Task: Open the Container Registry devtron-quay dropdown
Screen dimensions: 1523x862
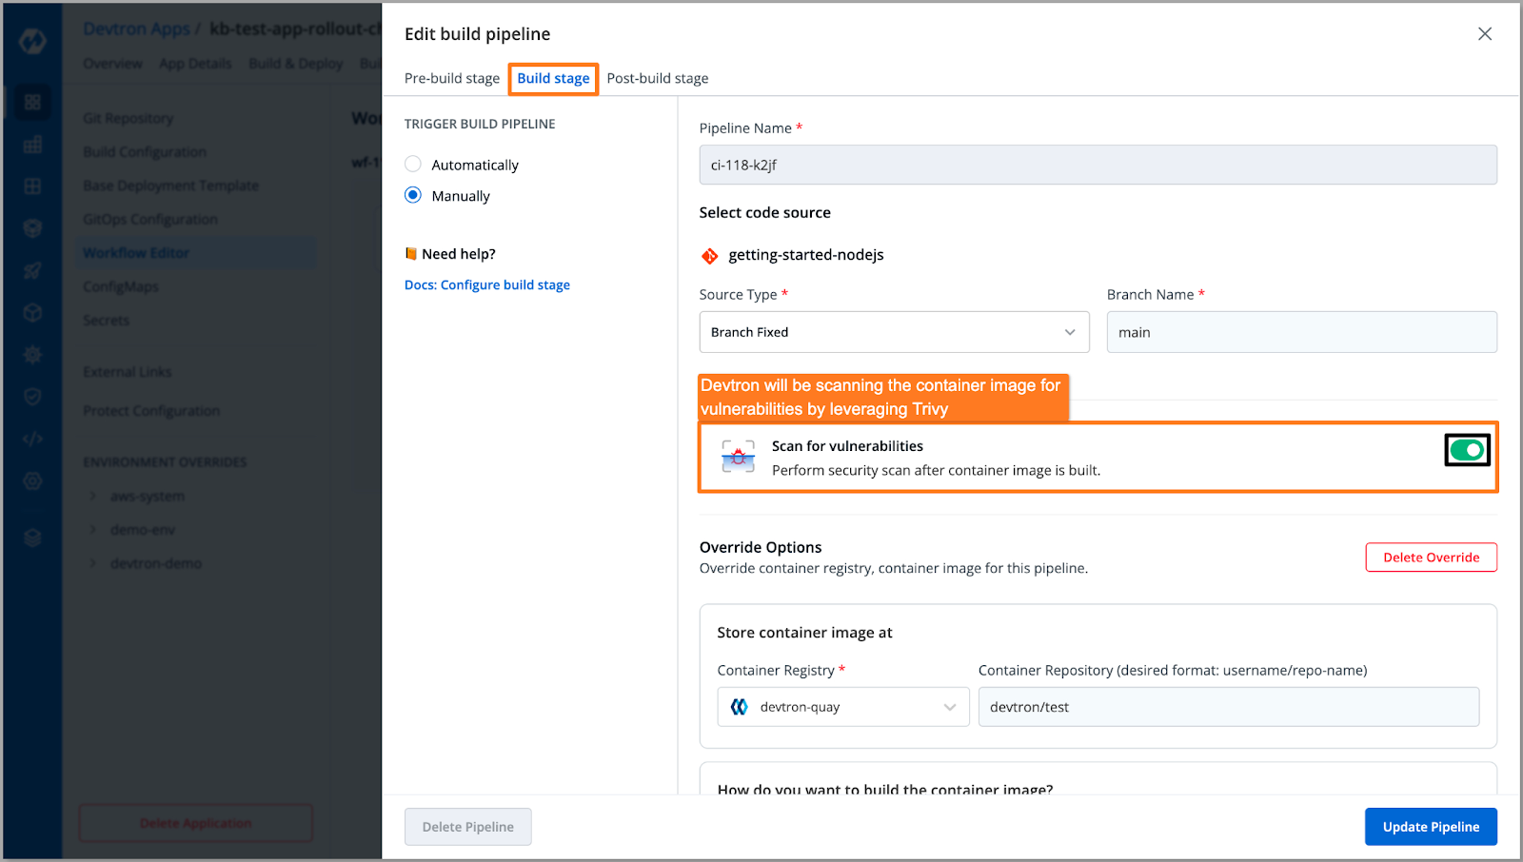Action: tap(843, 707)
